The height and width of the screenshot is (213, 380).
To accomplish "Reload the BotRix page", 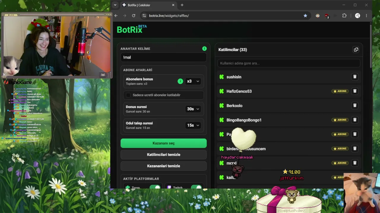I will point(134,16).
